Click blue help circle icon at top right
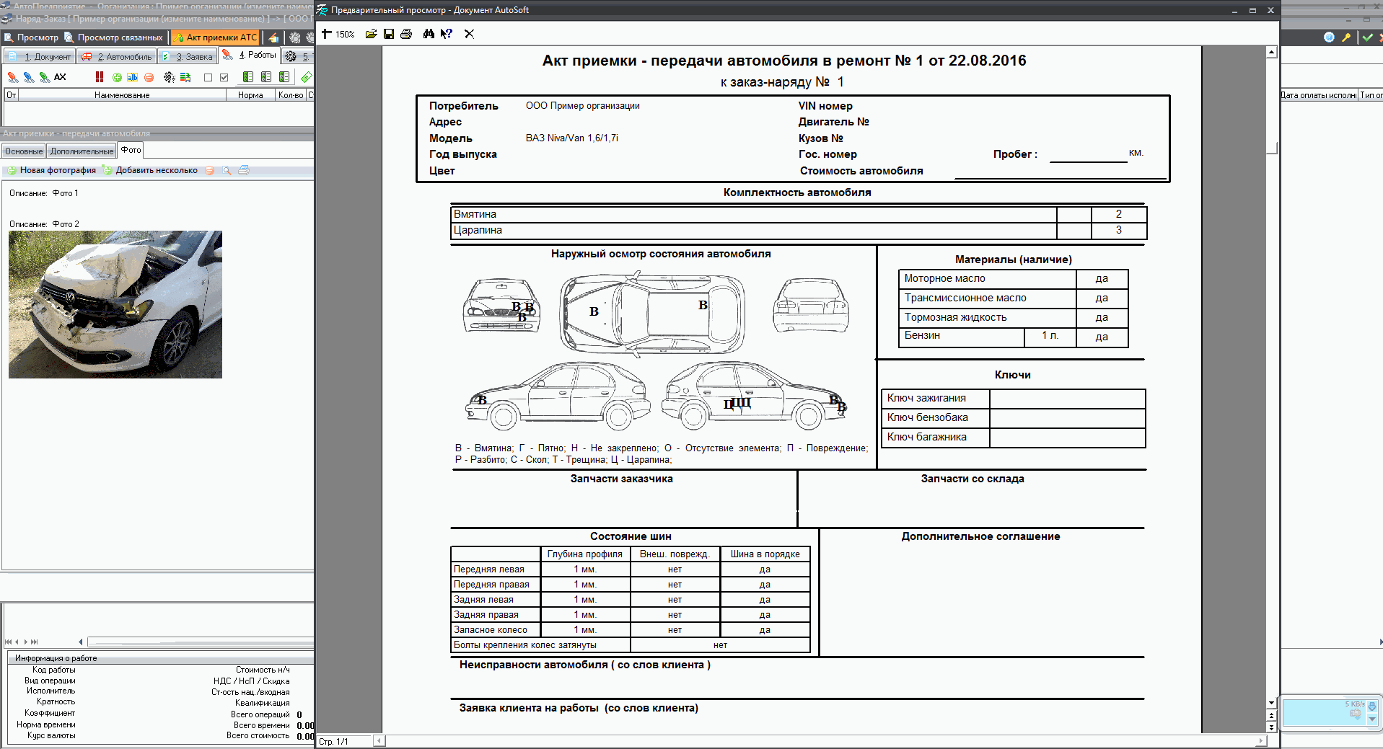 [x=1329, y=37]
